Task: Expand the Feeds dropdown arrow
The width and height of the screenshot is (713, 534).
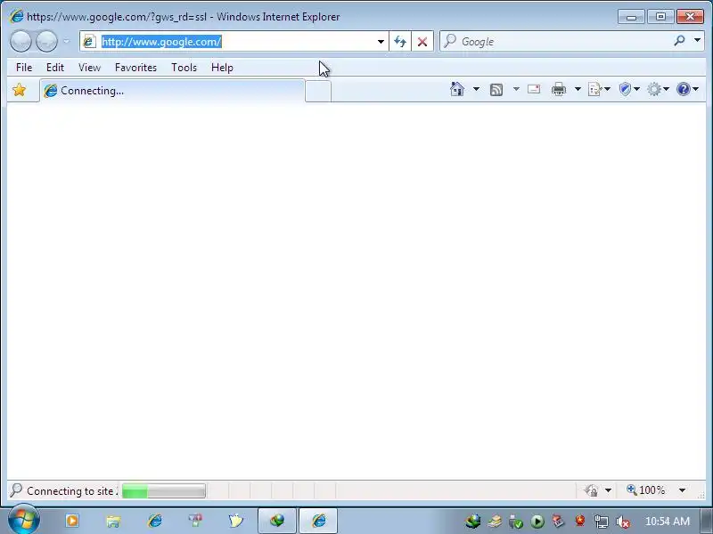Action: click(516, 89)
